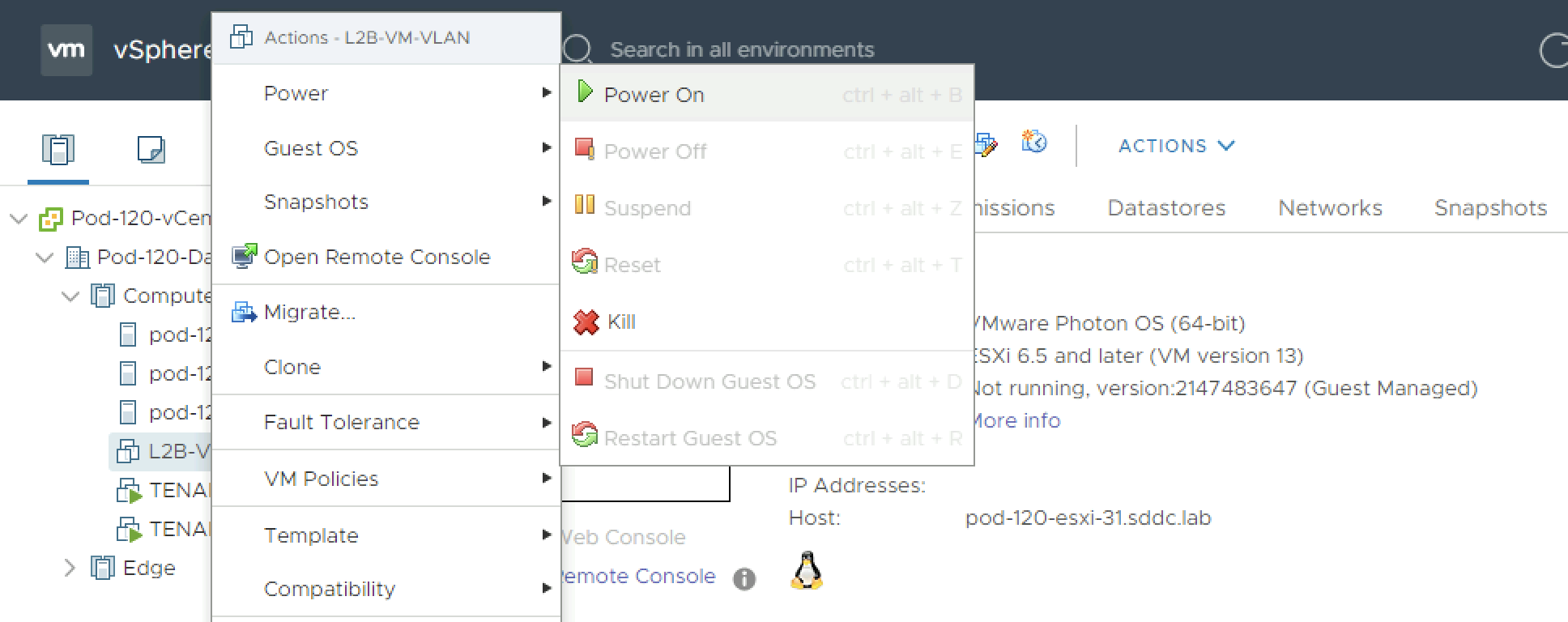This screenshot has height=622, width=1568.
Task: Collapse the Compute cluster node
Action: pyautogui.click(x=70, y=296)
